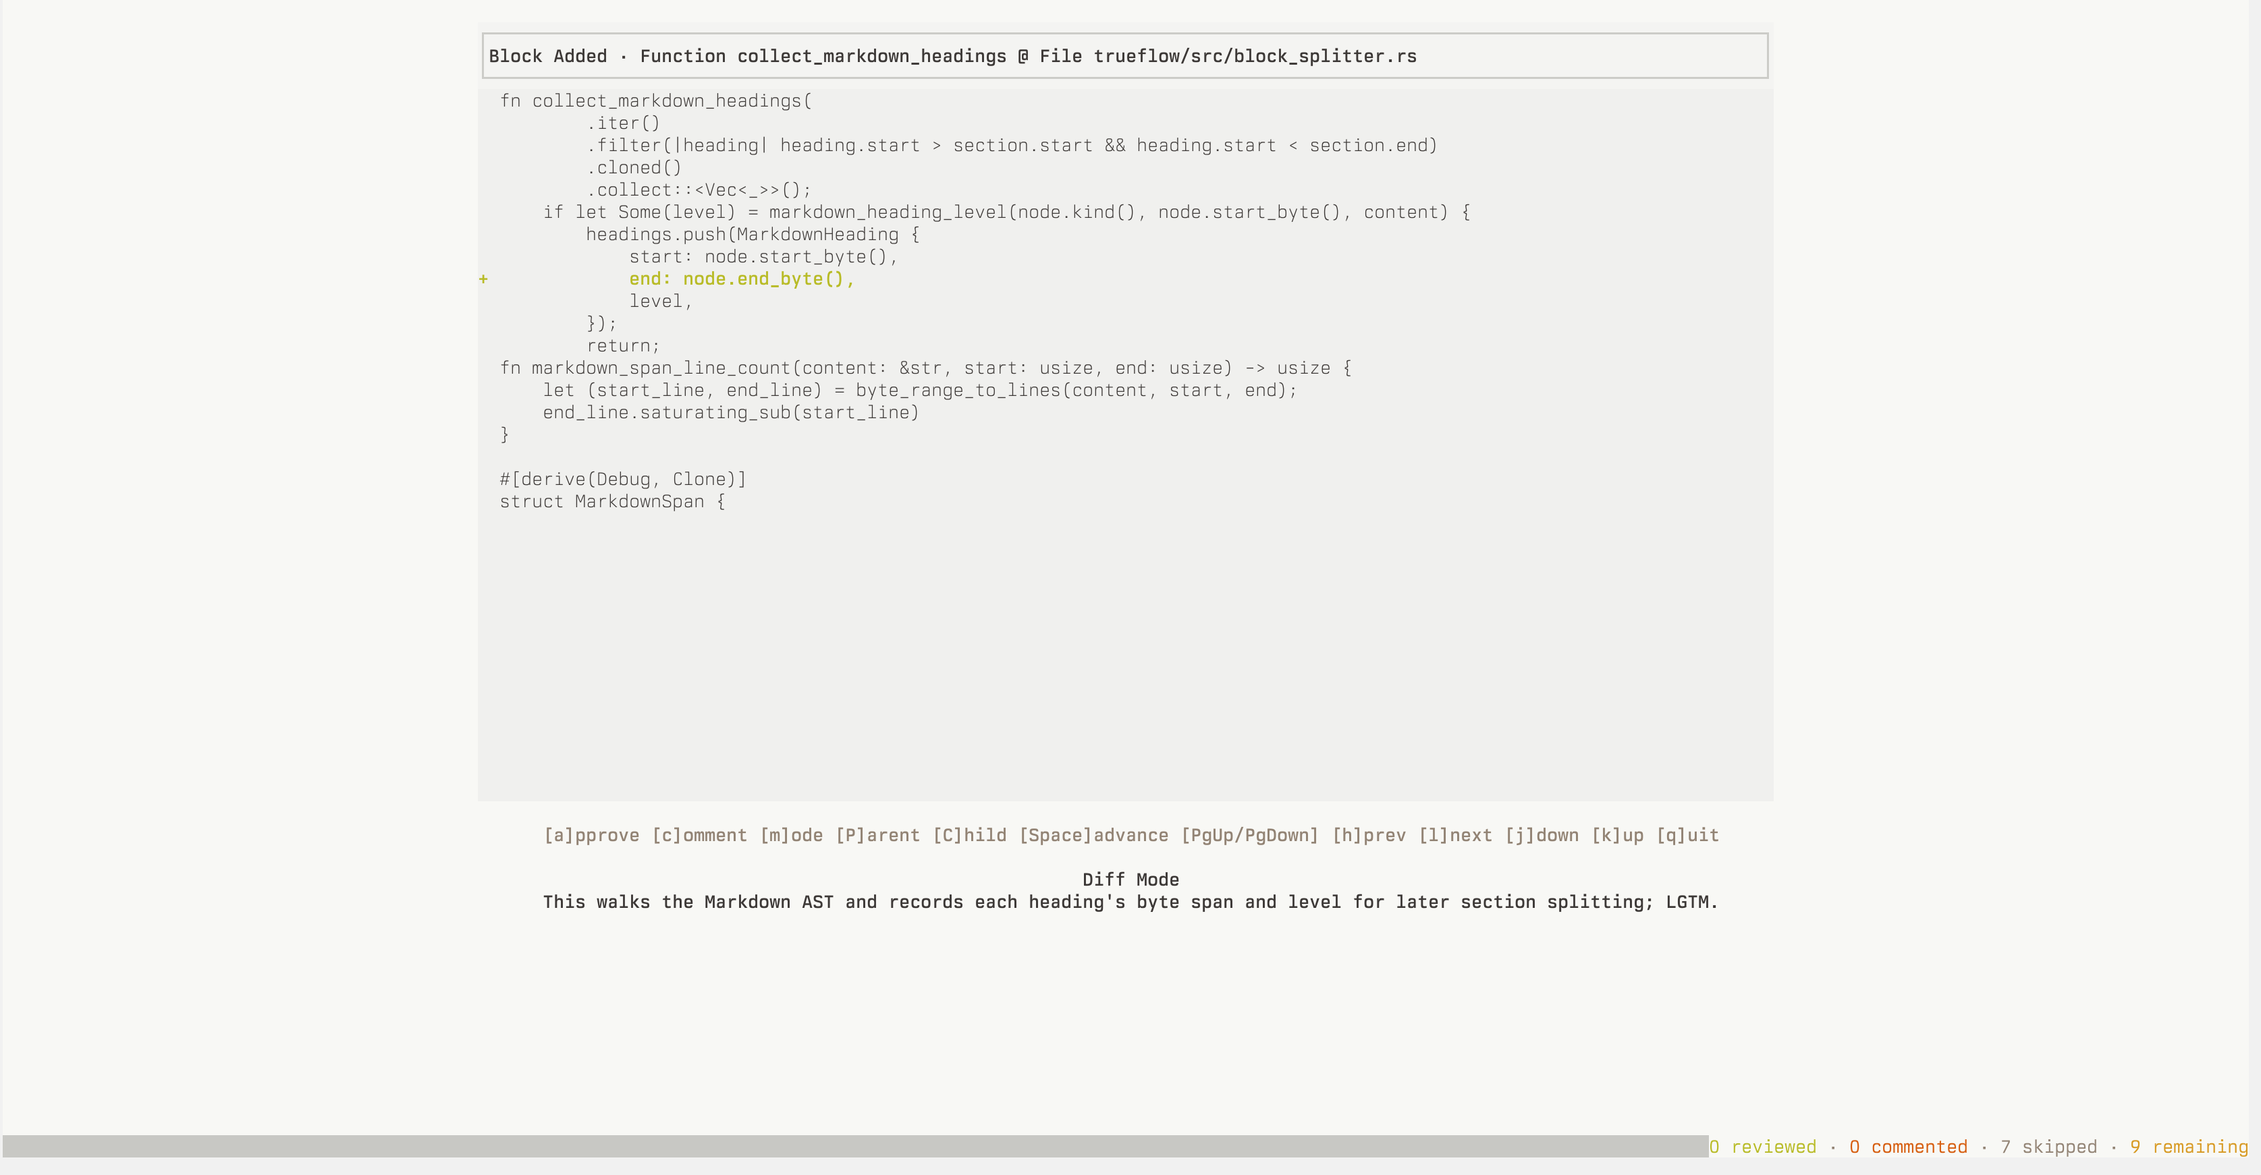Click the level, code line
This screenshot has height=1175, width=2261.
coord(661,301)
